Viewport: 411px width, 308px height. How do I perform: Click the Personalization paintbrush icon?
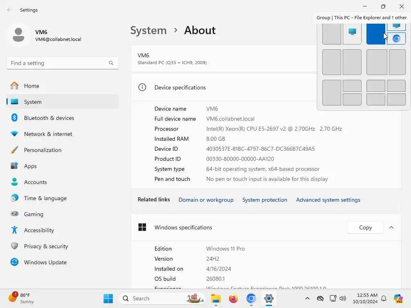(x=14, y=150)
